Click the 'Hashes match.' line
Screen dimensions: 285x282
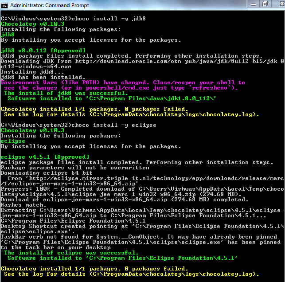(23, 205)
